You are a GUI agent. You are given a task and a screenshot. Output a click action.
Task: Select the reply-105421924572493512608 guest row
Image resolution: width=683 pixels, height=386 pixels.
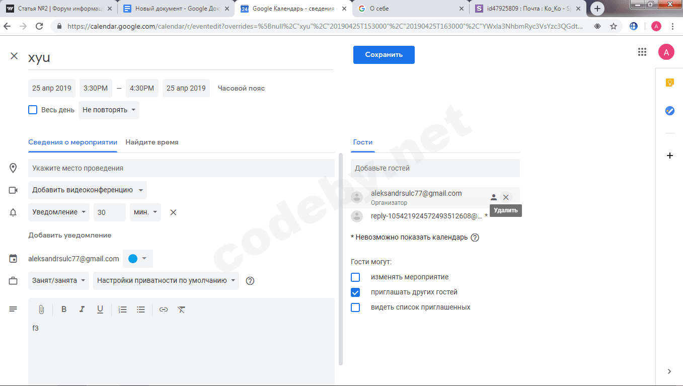pyautogui.click(x=435, y=216)
